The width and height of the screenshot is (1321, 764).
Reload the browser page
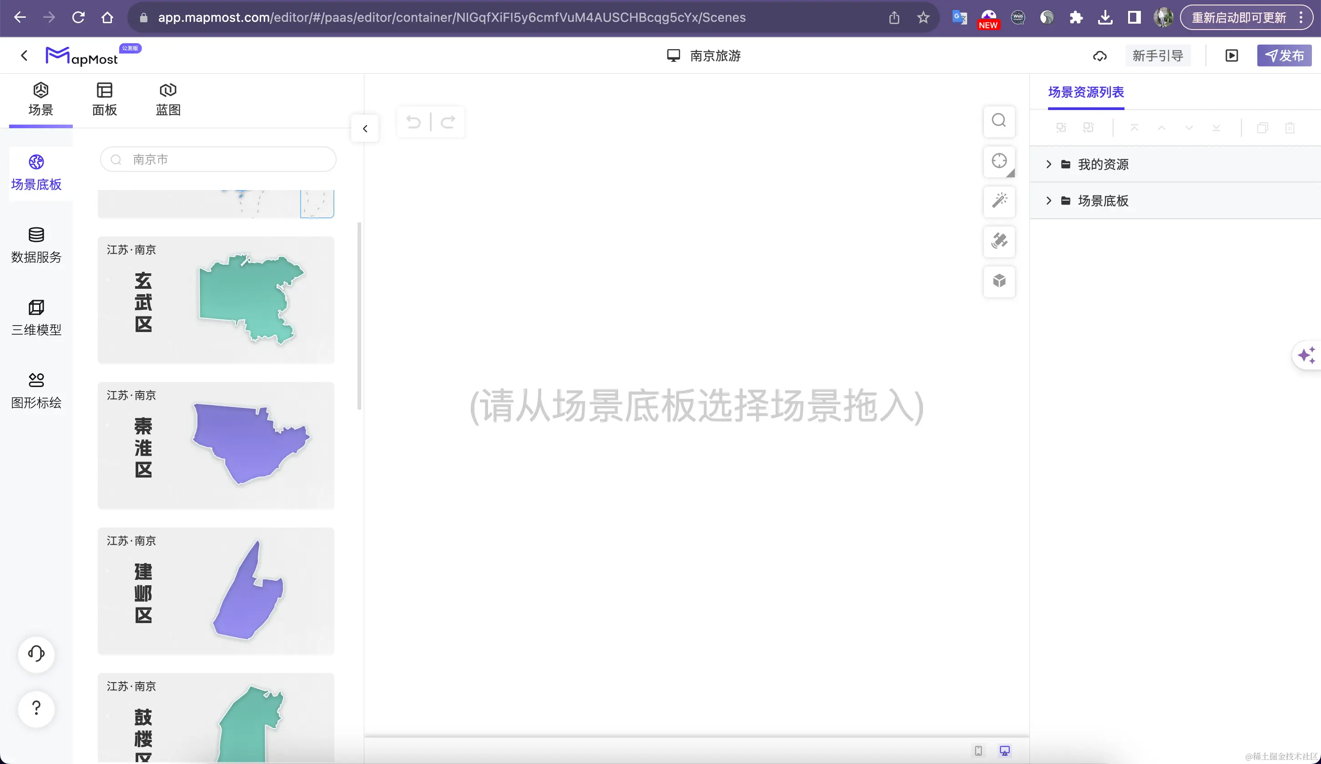(x=78, y=17)
